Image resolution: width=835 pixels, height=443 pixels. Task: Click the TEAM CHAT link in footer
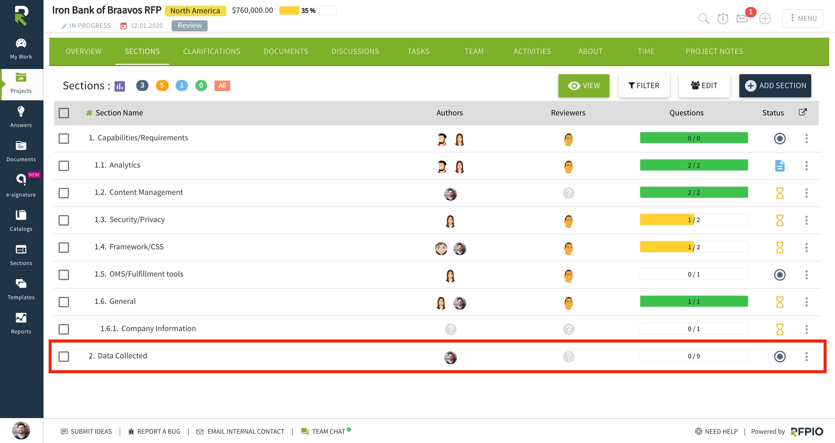click(x=325, y=431)
